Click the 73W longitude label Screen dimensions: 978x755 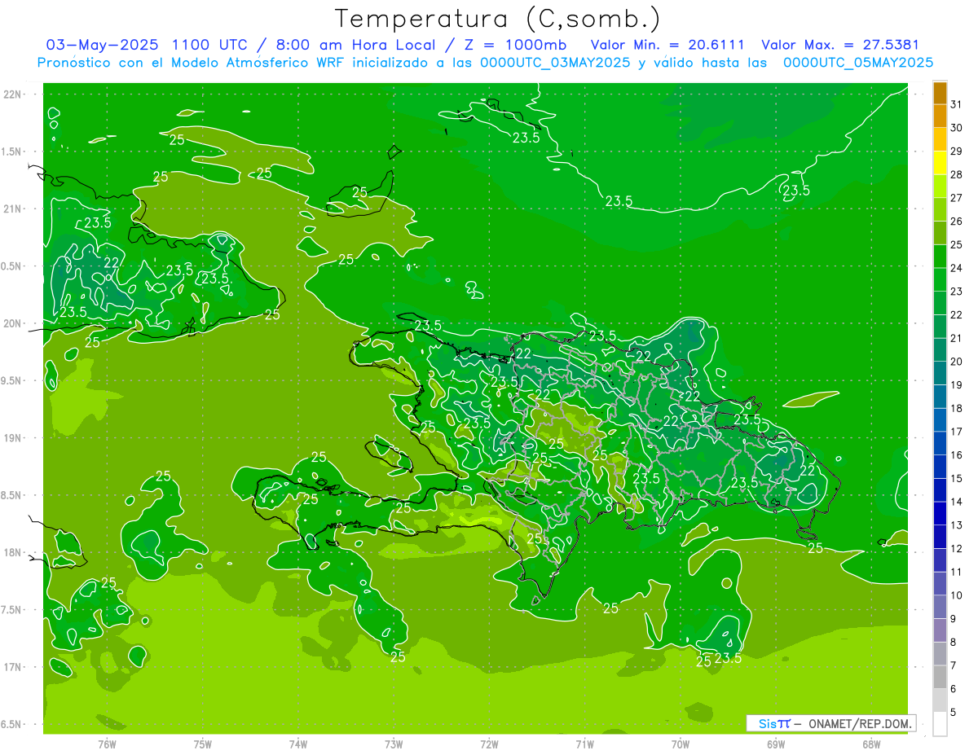[394, 744]
